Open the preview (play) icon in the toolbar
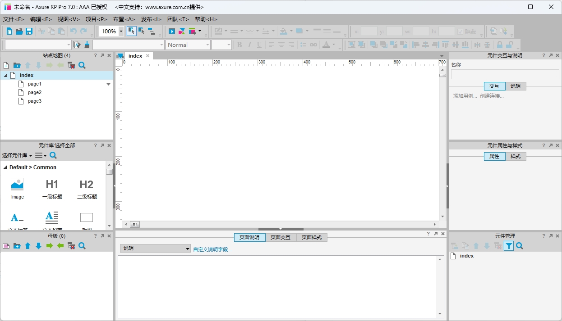Image resolution: width=562 pixels, height=321 pixels. pyautogui.click(x=173, y=31)
